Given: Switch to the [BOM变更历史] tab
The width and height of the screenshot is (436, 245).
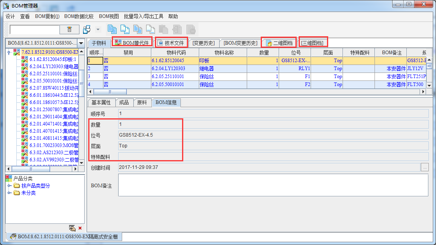Looking at the screenshot, I should coord(240,43).
